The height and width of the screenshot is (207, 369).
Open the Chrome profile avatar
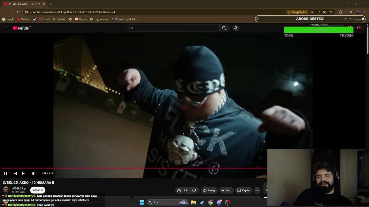click(x=358, y=12)
